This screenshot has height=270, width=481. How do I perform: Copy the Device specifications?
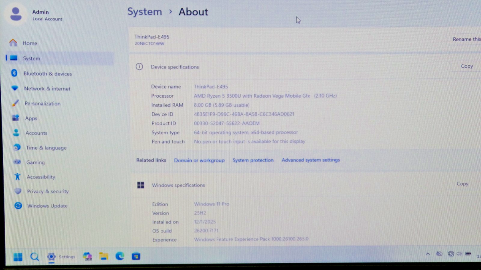(x=467, y=66)
